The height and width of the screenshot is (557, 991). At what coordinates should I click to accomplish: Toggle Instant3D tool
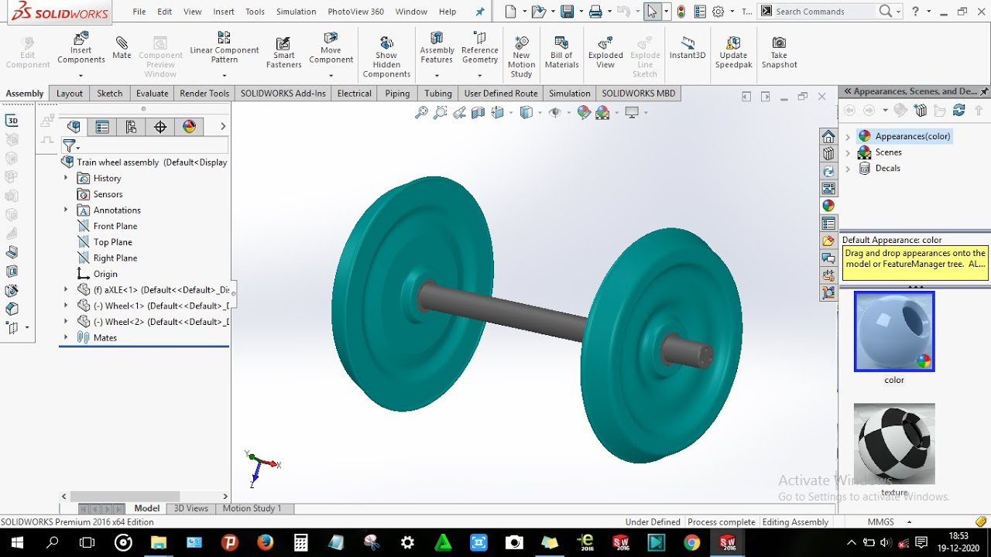click(688, 48)
